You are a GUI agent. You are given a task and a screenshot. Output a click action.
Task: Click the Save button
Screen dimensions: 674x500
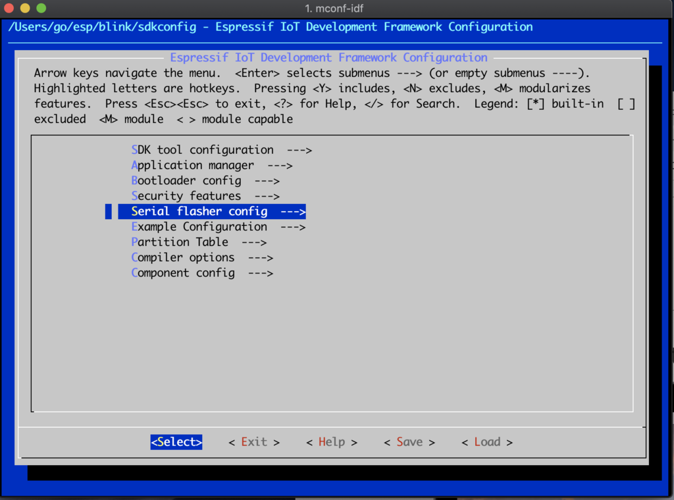[409, 442]
